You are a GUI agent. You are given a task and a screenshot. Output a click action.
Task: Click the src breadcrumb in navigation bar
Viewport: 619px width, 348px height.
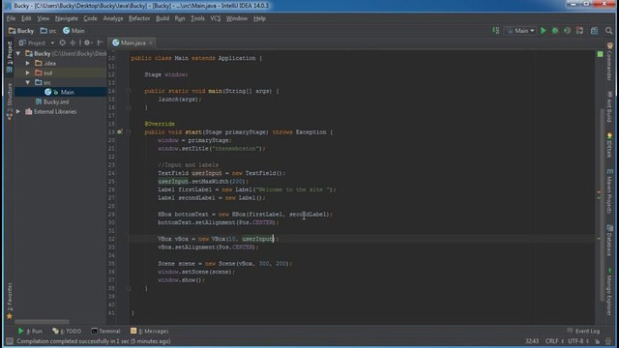coord(48,31)
